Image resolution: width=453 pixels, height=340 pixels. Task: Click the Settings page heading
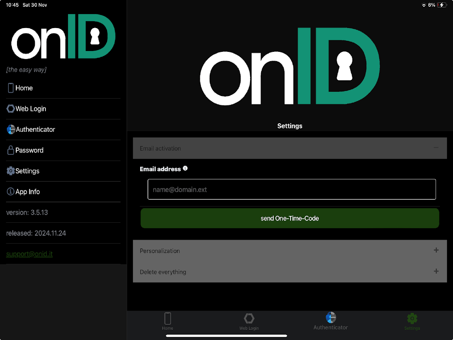tap(290, 126)
